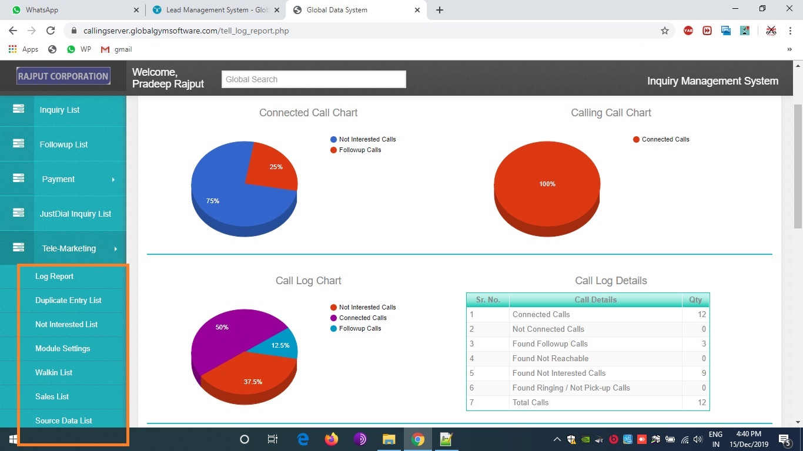Select the Inquiry List sidebar icon
Screen dimensions: 803x451
point(19,110)
